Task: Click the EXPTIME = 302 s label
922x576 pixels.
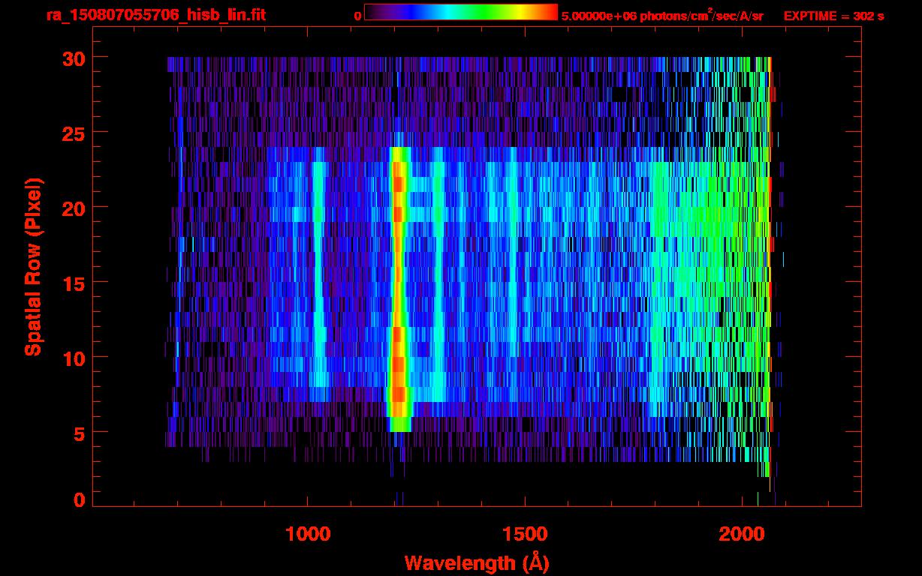Action: [833, 16]
